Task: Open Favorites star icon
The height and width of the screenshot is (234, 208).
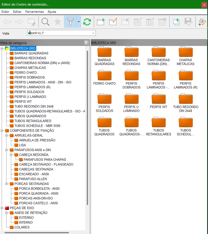Action: click(x=58, y=22)
